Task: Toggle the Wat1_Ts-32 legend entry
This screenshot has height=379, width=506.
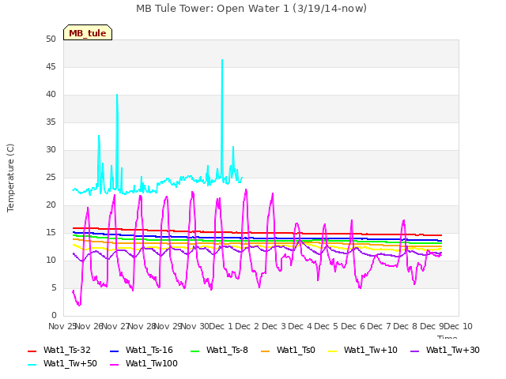Action: tap(59, 350)
